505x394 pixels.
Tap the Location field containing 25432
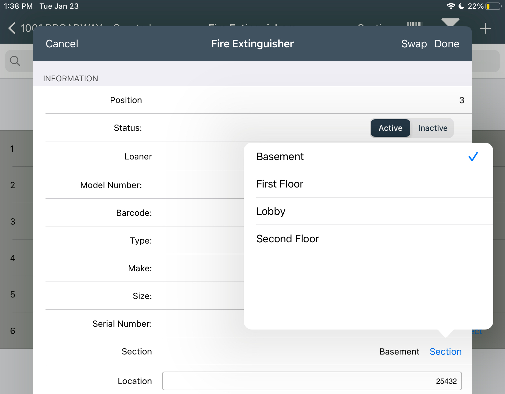(x=312, y=381)
